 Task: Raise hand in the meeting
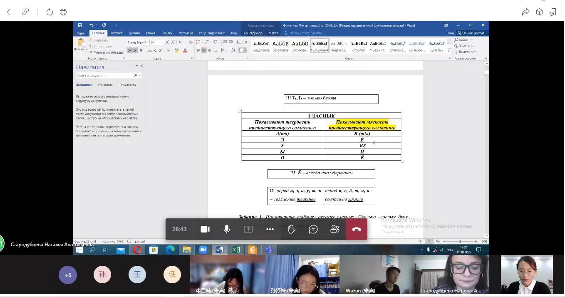tap(292, 229)
